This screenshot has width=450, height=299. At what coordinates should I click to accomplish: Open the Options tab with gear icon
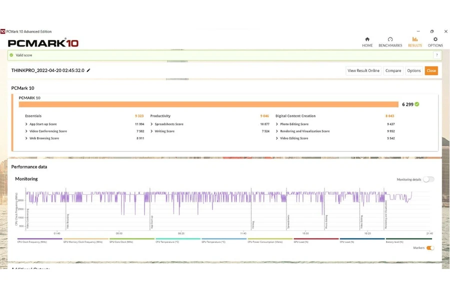pyautogui.click(x=435, y=42)
